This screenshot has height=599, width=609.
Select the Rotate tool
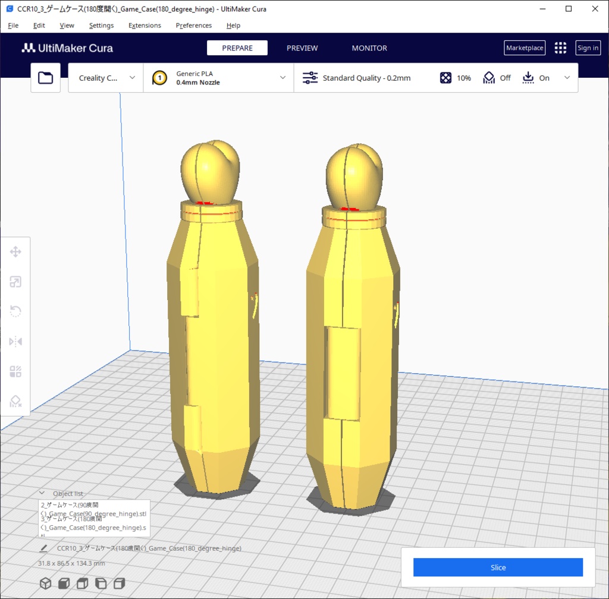[x=16, y=311]
